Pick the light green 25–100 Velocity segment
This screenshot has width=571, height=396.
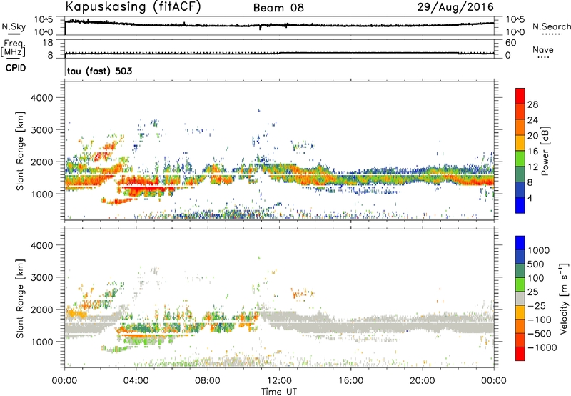click(520, 284)
